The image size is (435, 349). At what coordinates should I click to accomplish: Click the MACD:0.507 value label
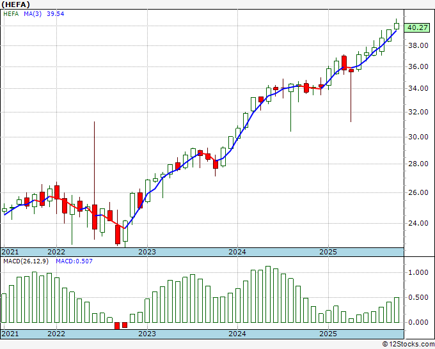(x=74, y=261)
